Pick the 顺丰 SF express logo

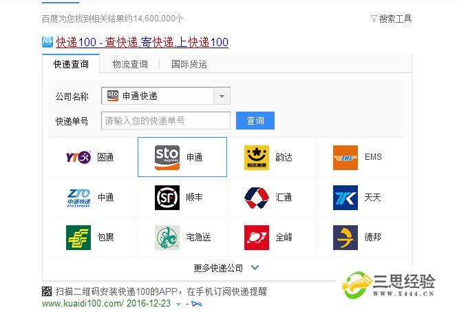tap(167, 197)
